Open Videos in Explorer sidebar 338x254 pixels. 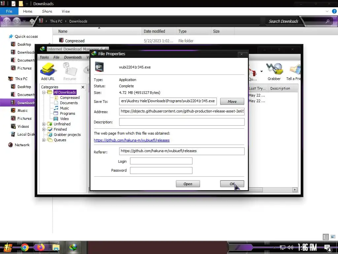coord(23,126)
